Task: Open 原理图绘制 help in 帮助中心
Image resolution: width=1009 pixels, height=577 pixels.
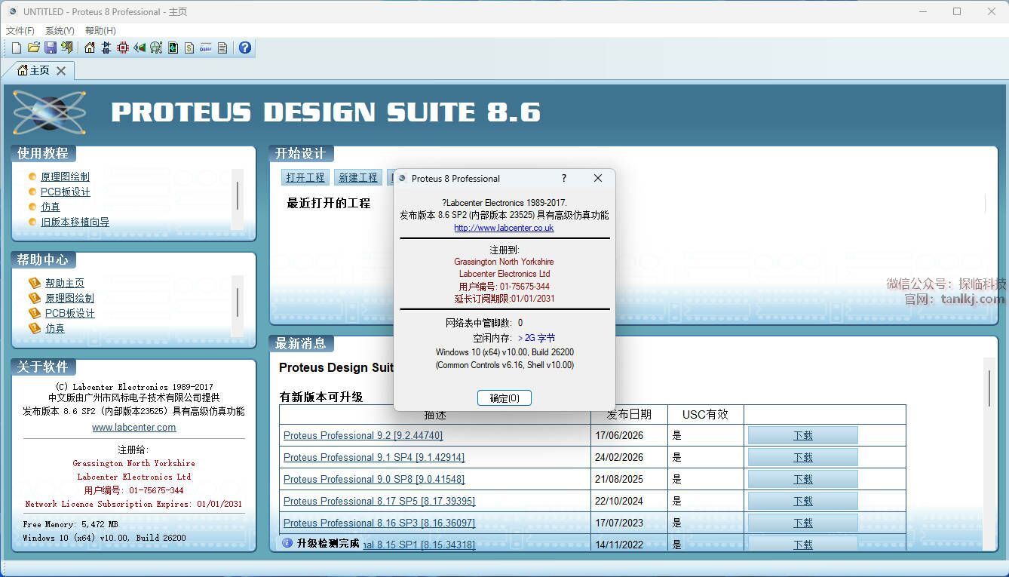Action: [x=69, y=298]
